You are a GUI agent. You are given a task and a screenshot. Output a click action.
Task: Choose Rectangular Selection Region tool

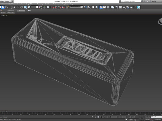(x=10, y=7)
